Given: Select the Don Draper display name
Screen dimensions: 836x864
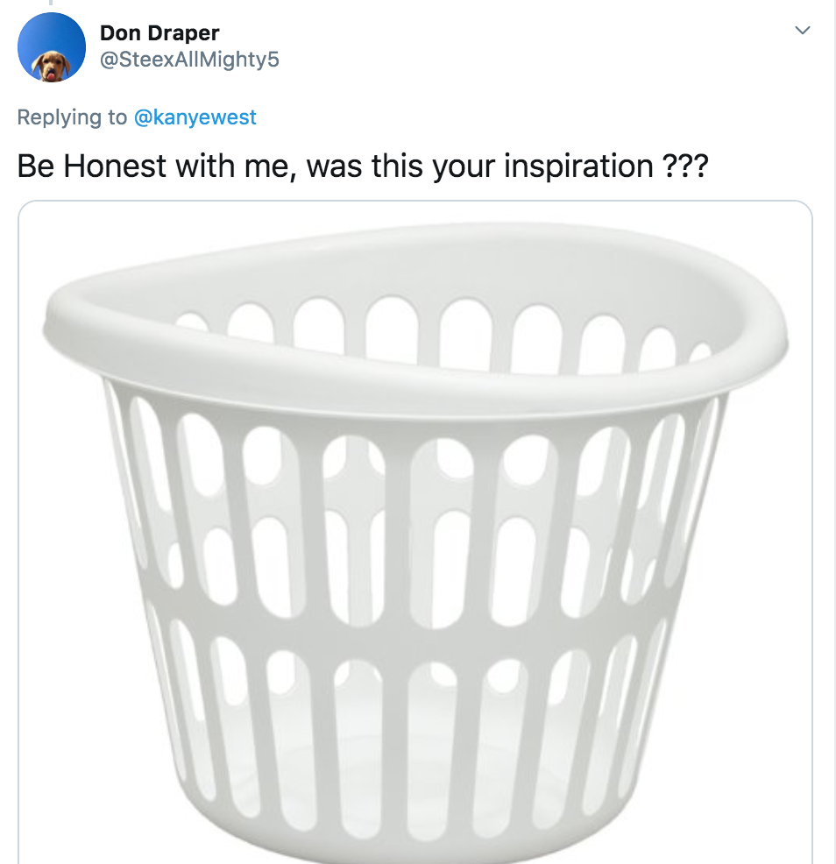Looking at the screenshot, I should 159,33.
